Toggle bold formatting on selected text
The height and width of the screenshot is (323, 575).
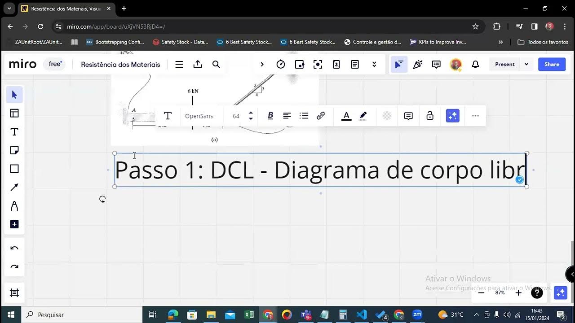pyautogui.click(x=270, y=116)
